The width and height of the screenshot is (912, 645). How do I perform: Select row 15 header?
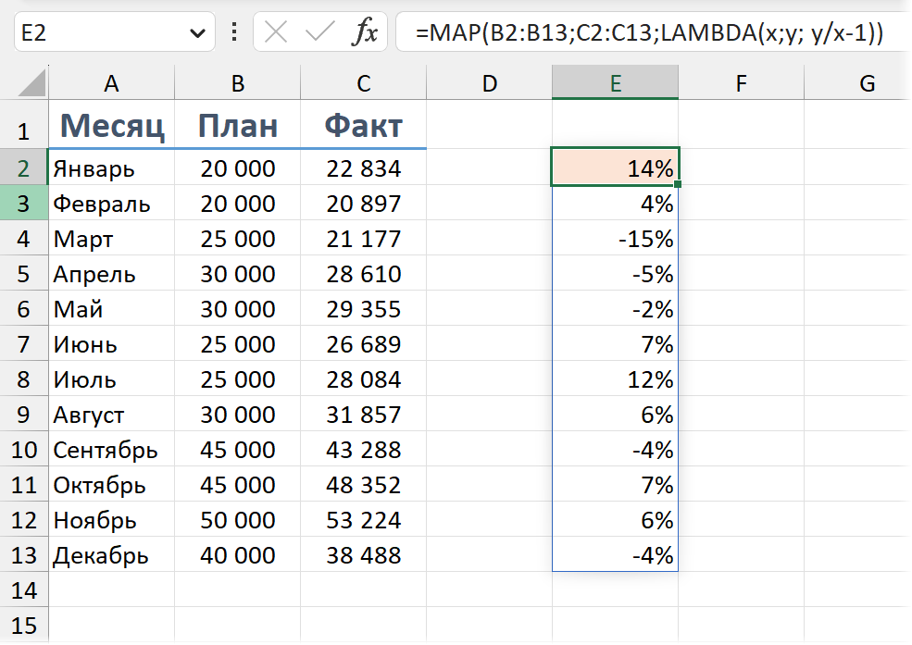click(x=24, y=626)
